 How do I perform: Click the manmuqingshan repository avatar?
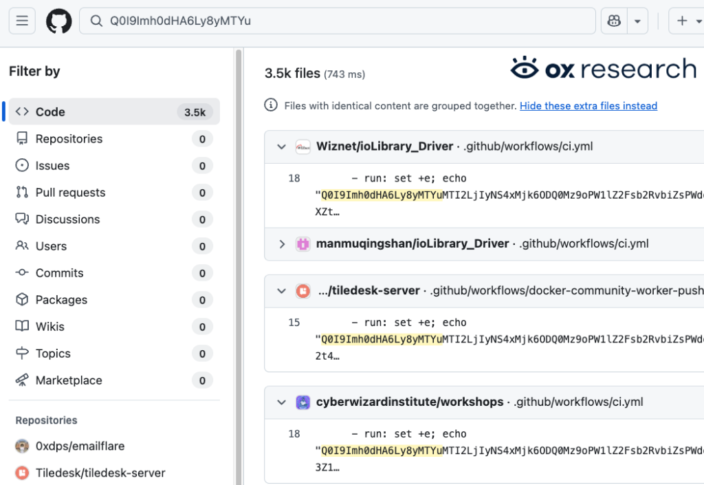303,244
